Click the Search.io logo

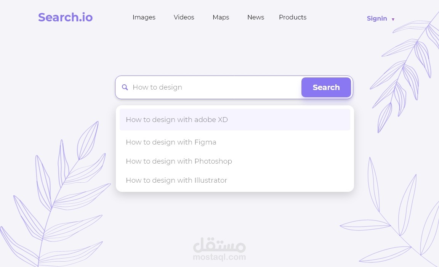coord(65,17)
